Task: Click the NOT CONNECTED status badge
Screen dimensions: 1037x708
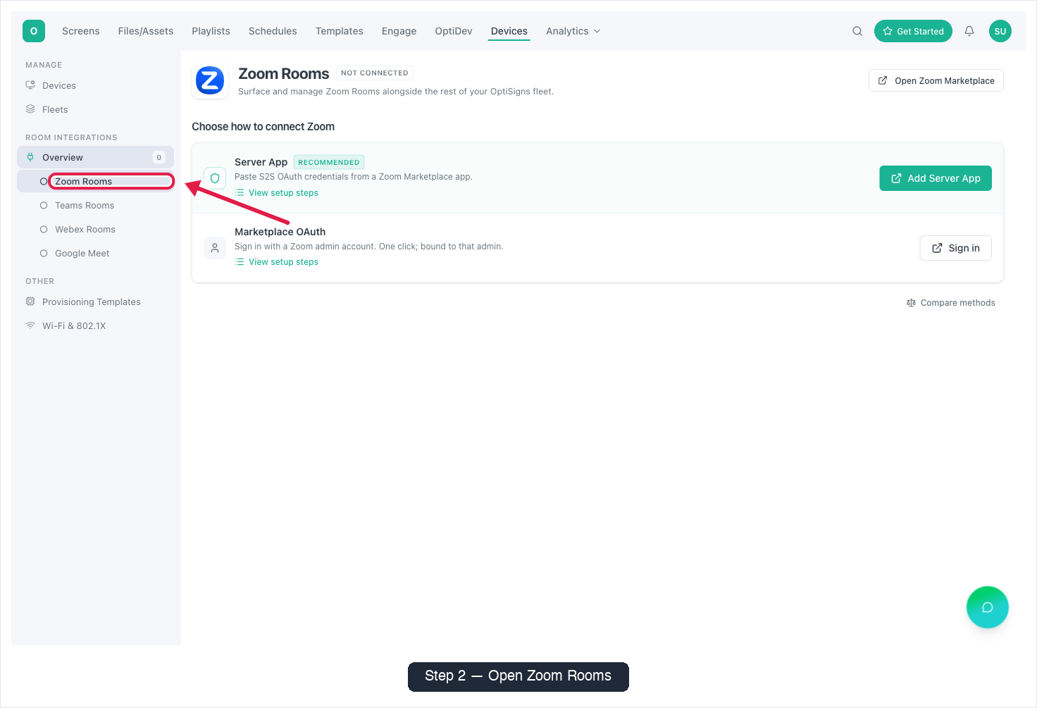Action: pos(375,73)
